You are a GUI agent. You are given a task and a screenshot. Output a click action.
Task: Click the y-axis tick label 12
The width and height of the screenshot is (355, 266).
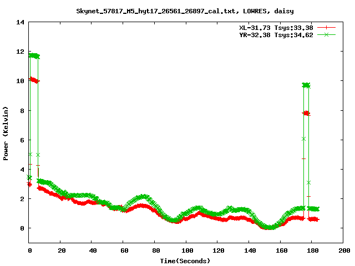point(20,52)
